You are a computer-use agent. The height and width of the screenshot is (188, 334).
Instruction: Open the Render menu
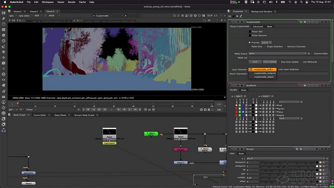coord(71,2)
